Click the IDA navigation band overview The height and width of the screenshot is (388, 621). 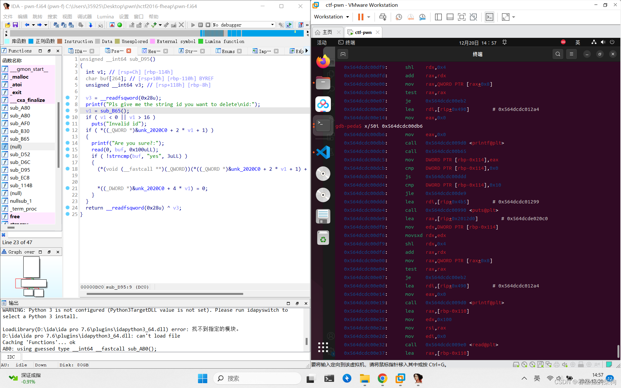[x=158, y=33]
